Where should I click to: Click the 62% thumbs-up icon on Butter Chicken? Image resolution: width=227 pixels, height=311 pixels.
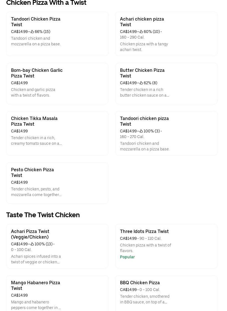pyautogui.click(x=141, y=83)
